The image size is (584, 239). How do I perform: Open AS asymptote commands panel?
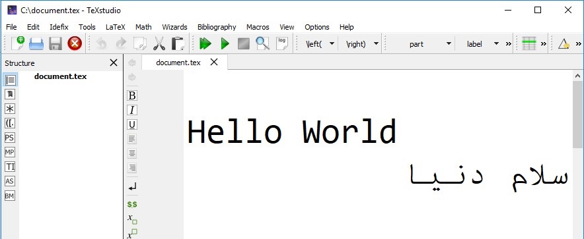tap(10, 181)
